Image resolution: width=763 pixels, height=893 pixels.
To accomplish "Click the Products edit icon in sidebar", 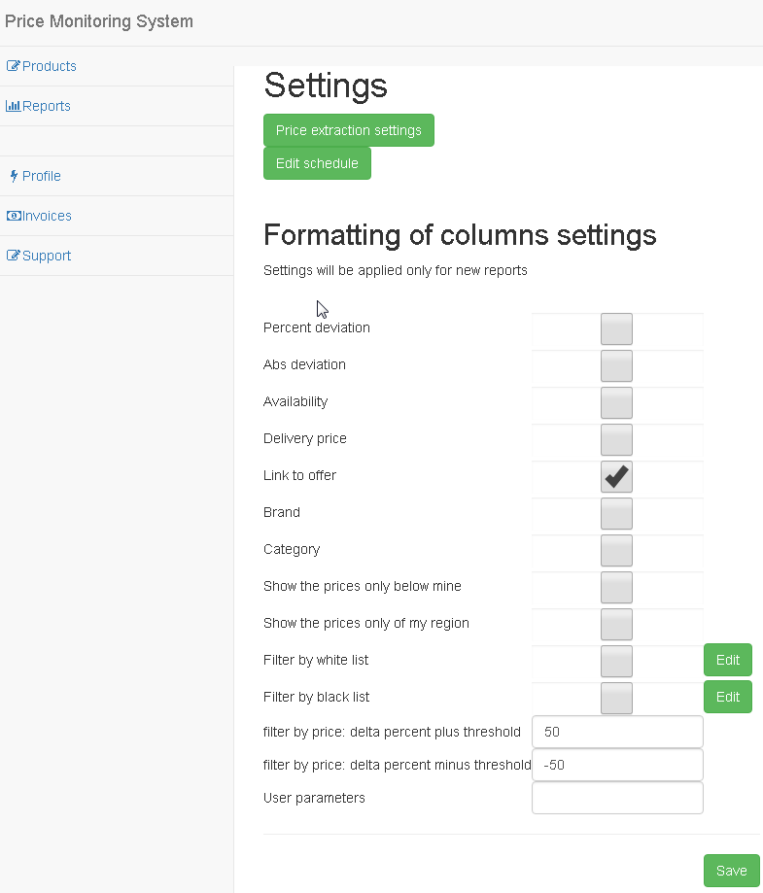I will tap(13, 66).
